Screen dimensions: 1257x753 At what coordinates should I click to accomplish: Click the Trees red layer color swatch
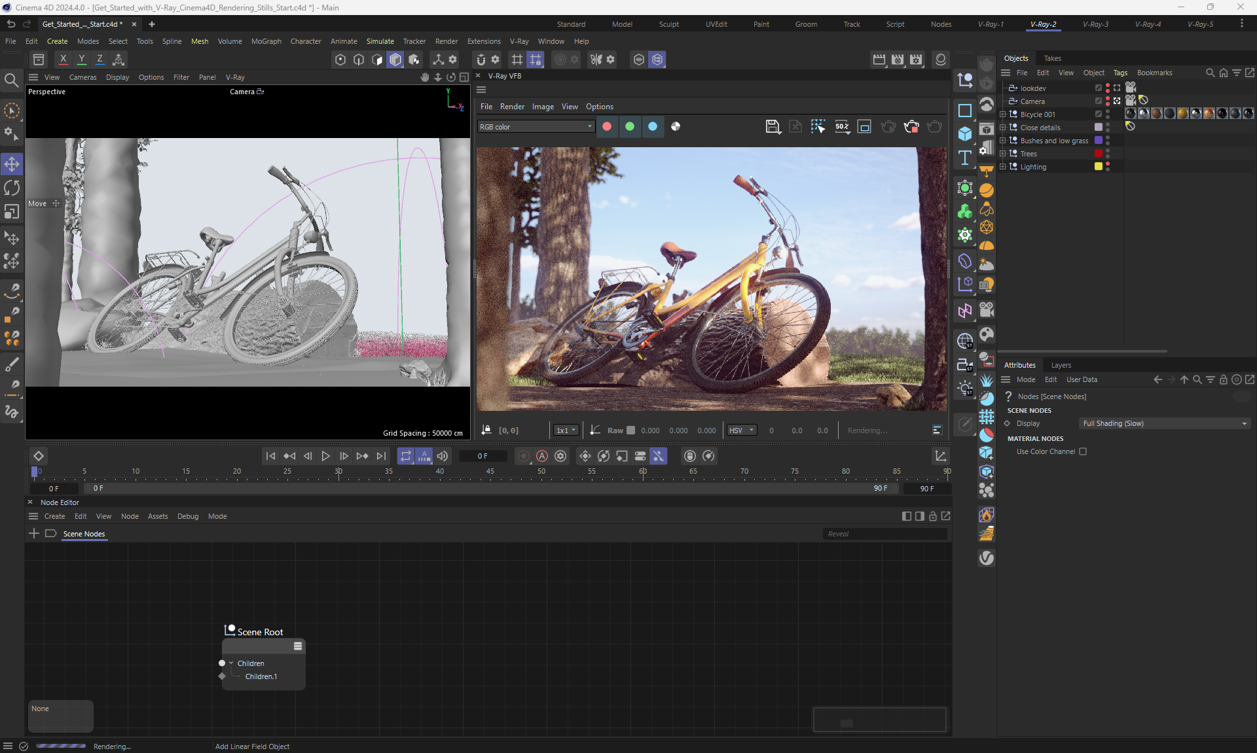coord(1099,153)
